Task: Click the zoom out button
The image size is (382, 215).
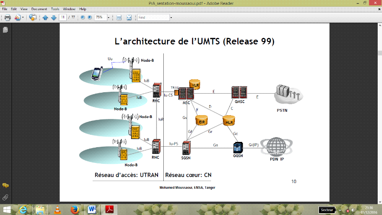Action: [x=83, y=18]
